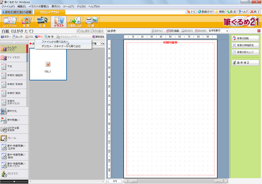Open the 印刷 print icon
Screen dimensions: 262x184
pos(91,22)
